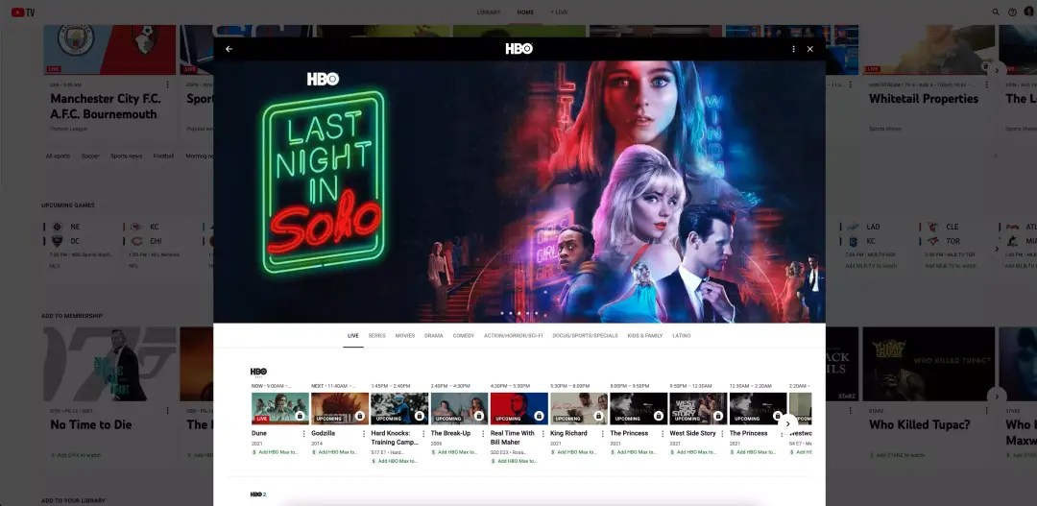Open more options for Hard Knocks

423,434
